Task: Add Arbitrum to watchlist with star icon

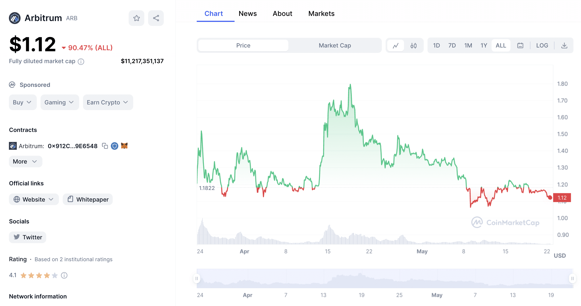Action: (x=136, y=18)
